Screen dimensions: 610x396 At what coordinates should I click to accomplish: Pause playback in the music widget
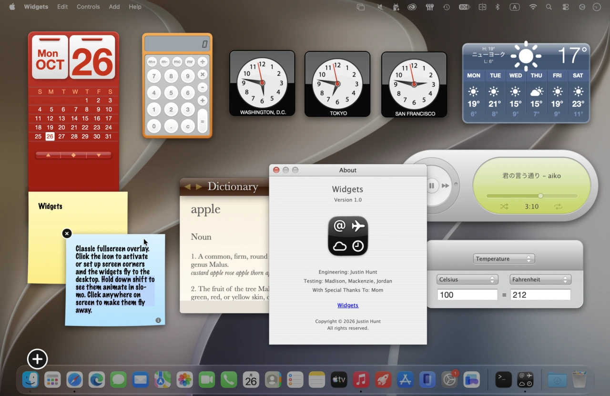click(432, 185)
